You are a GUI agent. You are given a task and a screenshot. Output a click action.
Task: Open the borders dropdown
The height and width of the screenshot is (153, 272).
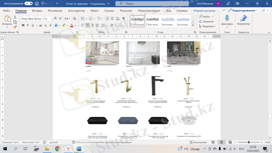(x=123, y=26)
